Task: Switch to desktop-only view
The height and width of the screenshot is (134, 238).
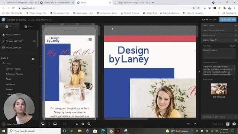Action: pos(55,124)
